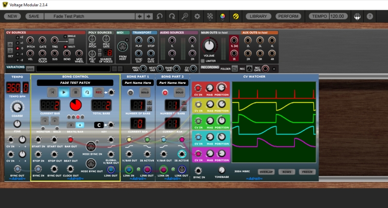Click the Song Control REC button

99,92
